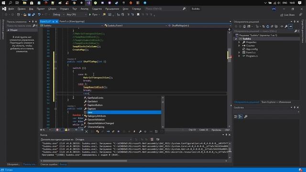Image resolution: width=306 pixels, height=172 pixels.
Task: Expand the Properties node in Solution Explorer
Action: (x=239, y=43)
